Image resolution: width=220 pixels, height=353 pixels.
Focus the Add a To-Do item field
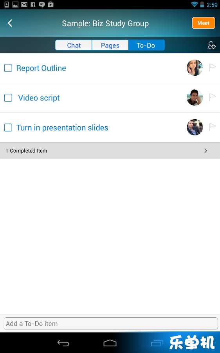coord(111,324)
